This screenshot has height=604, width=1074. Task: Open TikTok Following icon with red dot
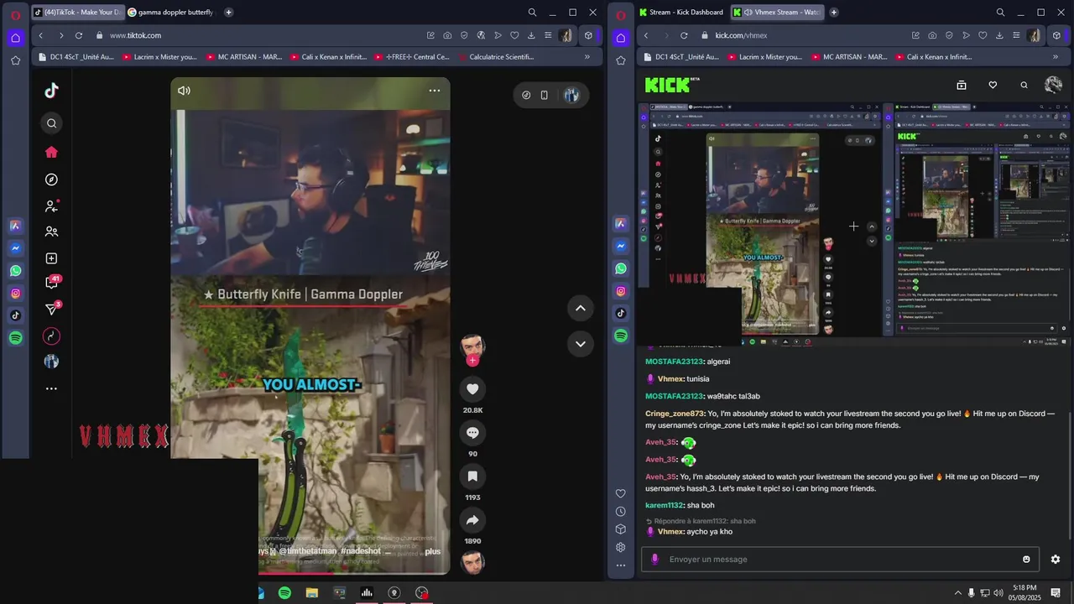[x=51, y=206]
